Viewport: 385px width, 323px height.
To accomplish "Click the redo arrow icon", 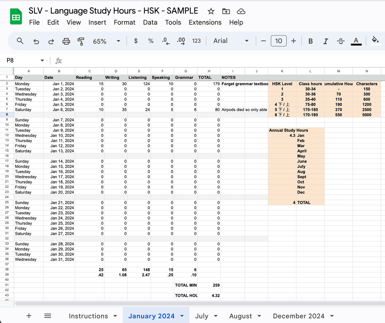I will [51, 41].
